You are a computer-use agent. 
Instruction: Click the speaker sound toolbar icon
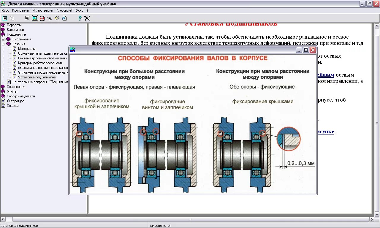[x=57, y=18]
